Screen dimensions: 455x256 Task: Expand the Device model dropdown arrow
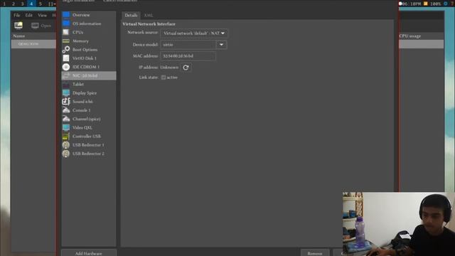(x=221, y=45)
